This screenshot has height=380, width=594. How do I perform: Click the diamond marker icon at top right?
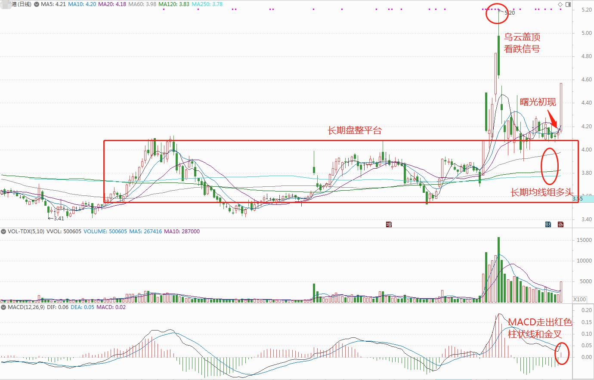[560, 4]
